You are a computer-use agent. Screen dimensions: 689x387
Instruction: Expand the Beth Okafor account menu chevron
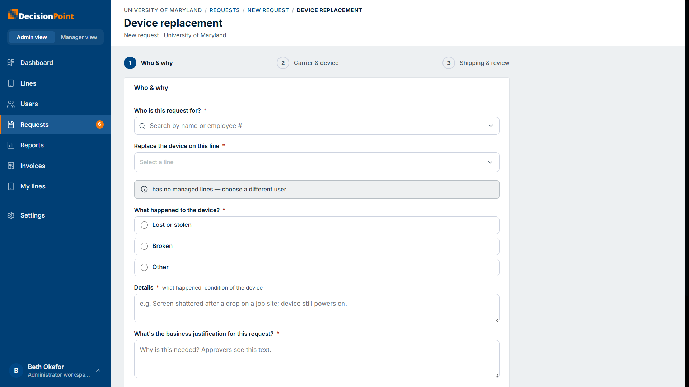(x=98, y=371)
